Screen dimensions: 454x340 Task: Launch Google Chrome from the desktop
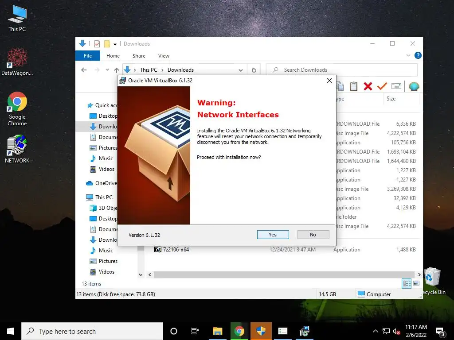(17, 109)
